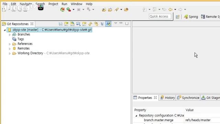Toggle hierarchical branch layout
Viewport: 220px width, 124px height.
(x=102, y=24)
